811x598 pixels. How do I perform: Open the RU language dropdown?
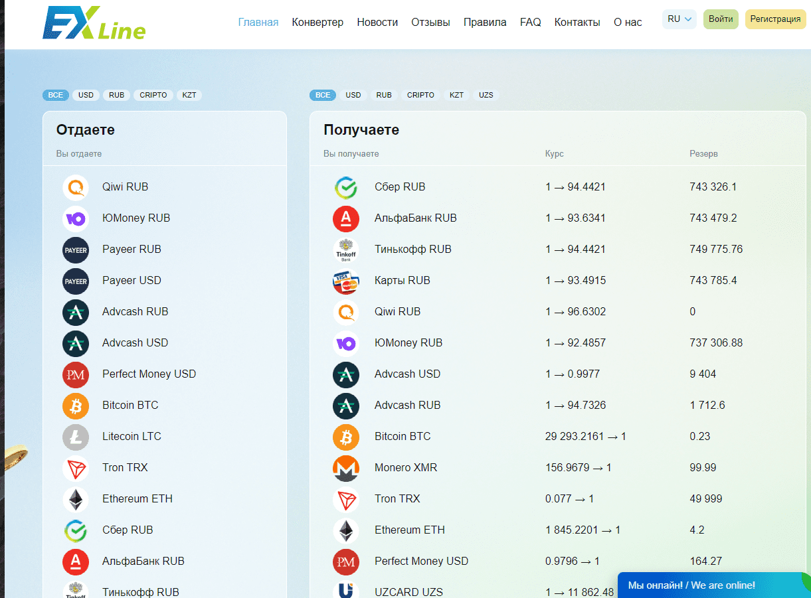(679, 19)
